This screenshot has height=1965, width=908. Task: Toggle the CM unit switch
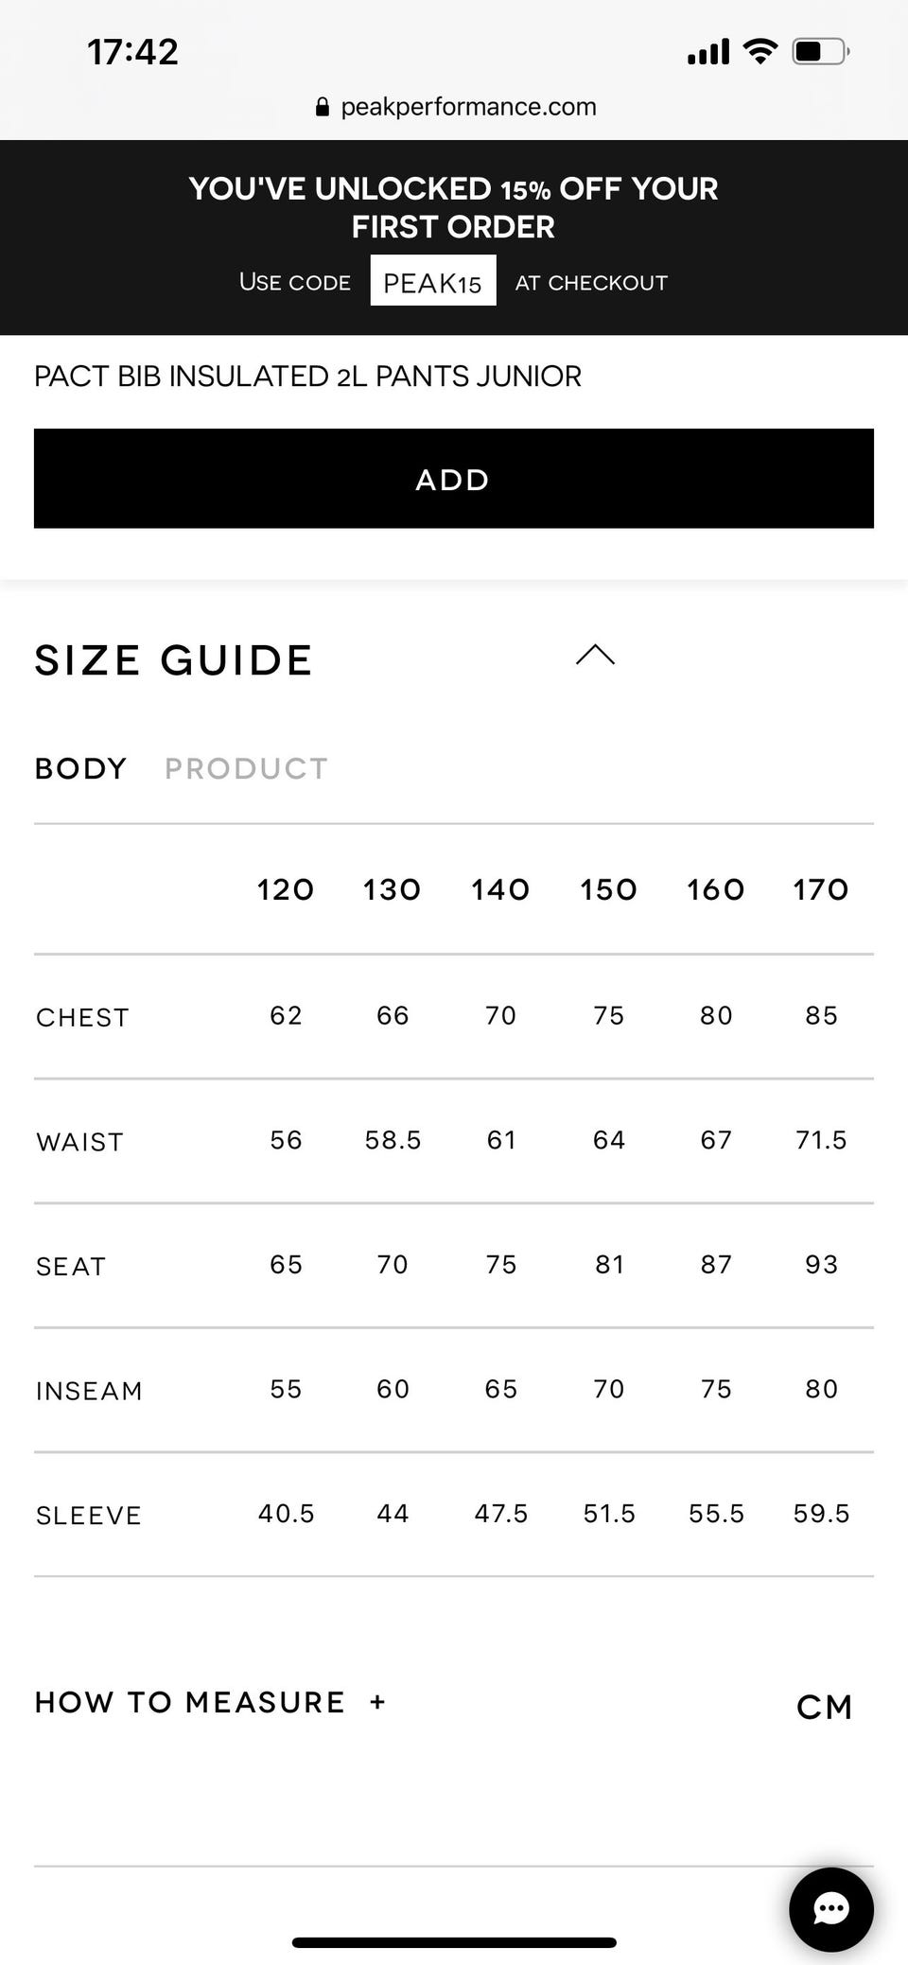[824, 1707]
